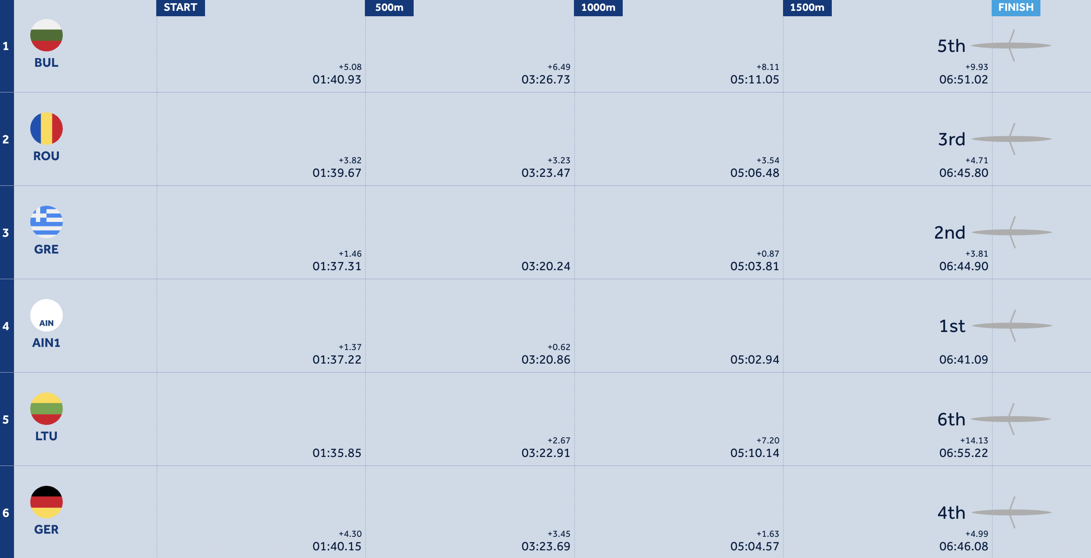Click Greece finish time 06:44.90
The width and height of the screenshot is (1091, 558).
964,266
